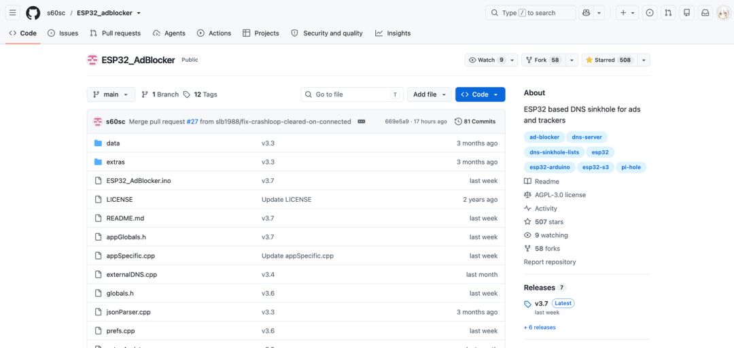This screenshot has width=734, height=348.
Task: Click the dns-sinkhole-lists topic tag
Action: 554,152
